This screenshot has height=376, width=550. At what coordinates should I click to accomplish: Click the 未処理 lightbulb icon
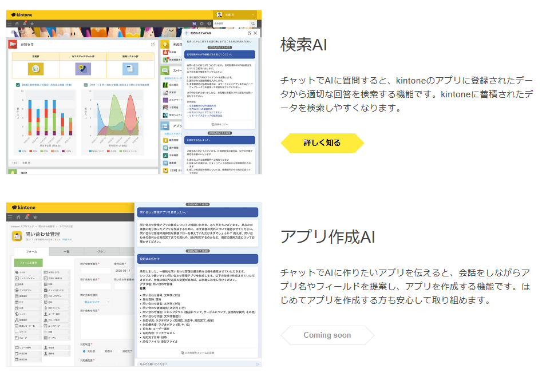tap(165, 44)
